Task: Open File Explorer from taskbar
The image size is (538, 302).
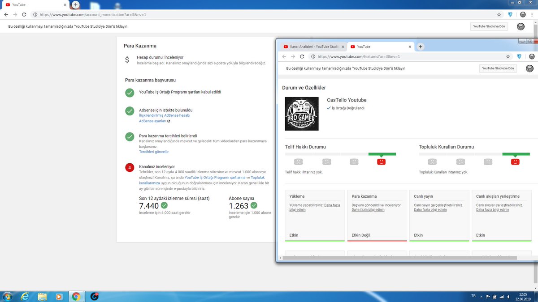Action: tap(42, 296)
